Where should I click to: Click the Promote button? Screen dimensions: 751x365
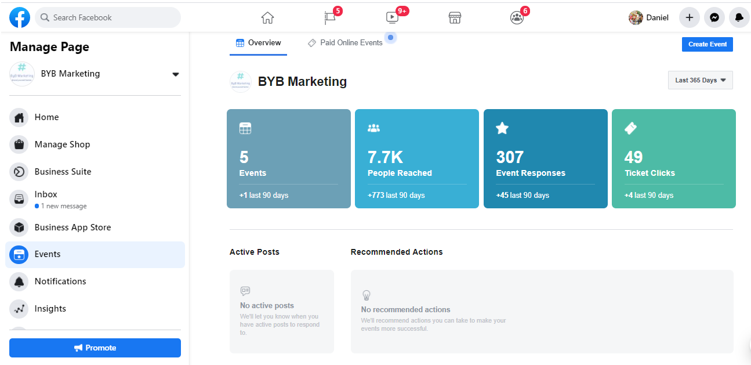[95, 348]
